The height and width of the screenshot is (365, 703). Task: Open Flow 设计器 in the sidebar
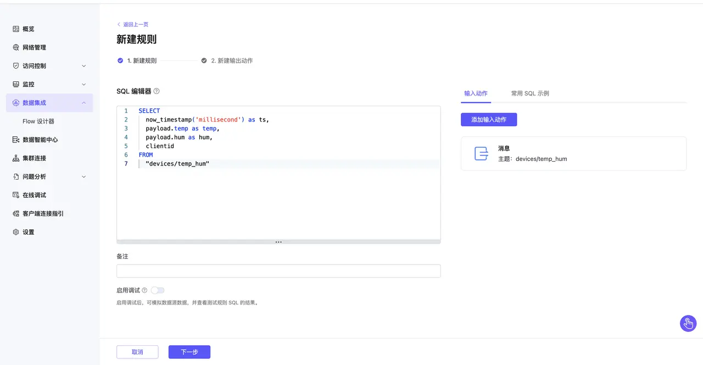[x=38, y=121]
